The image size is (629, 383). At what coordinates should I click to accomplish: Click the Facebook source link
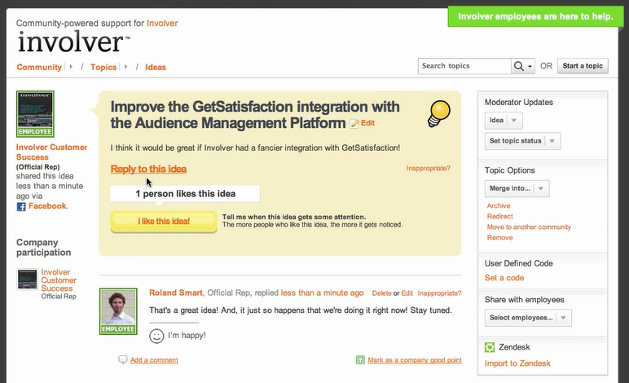tap(47, 206)
